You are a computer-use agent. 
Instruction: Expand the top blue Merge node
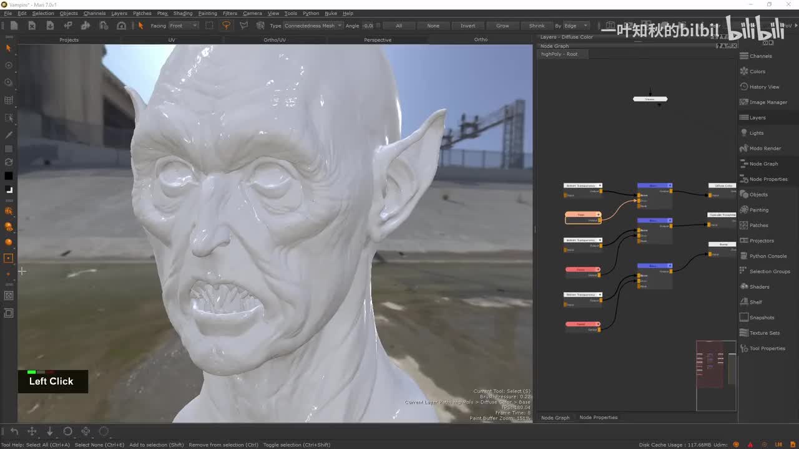point(670,185)
